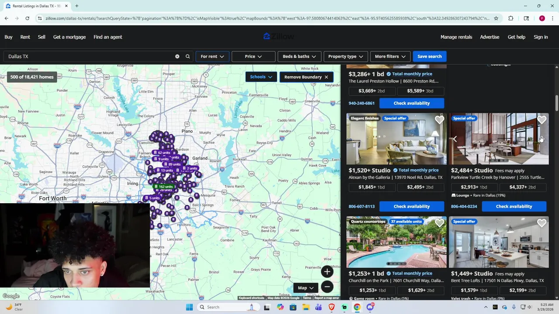Go back in browser history
Image resolution: width=559 pixels, height=314 pixels.
pyautogui.click(x=6, y=18)
